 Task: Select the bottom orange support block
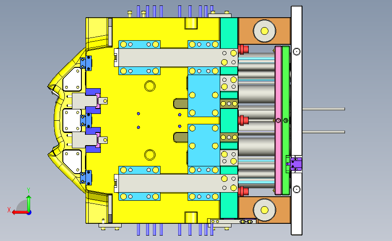(x=264, y=210)
